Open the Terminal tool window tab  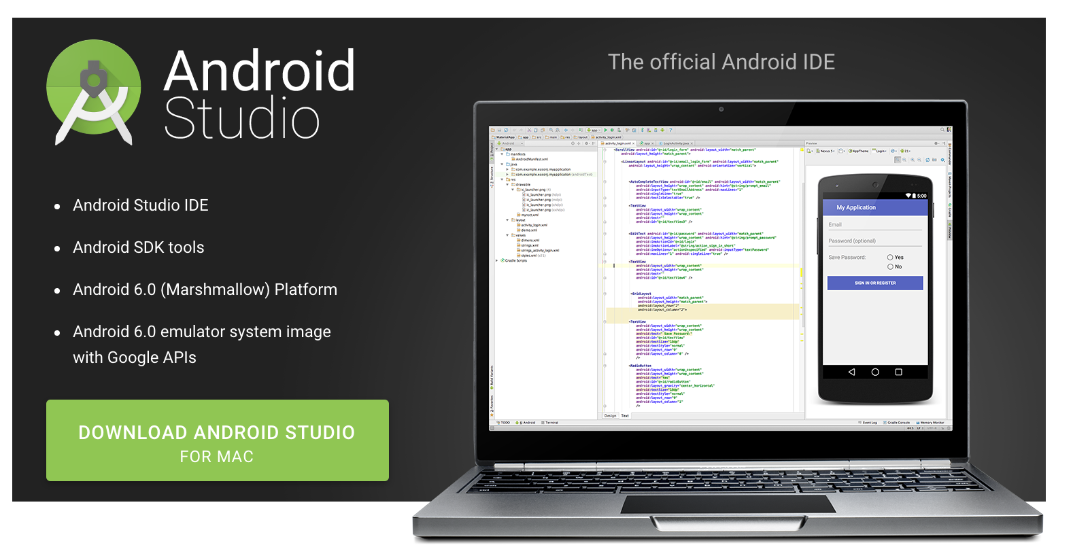click(x=549, y=423)
